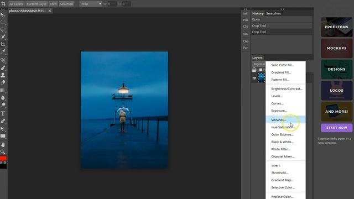Screen dimensions: 354x199
Task: Select the Gradient tool
Action: (3, 90)
